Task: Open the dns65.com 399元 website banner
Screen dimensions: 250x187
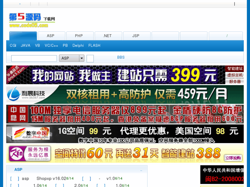Action: [116, 75]
